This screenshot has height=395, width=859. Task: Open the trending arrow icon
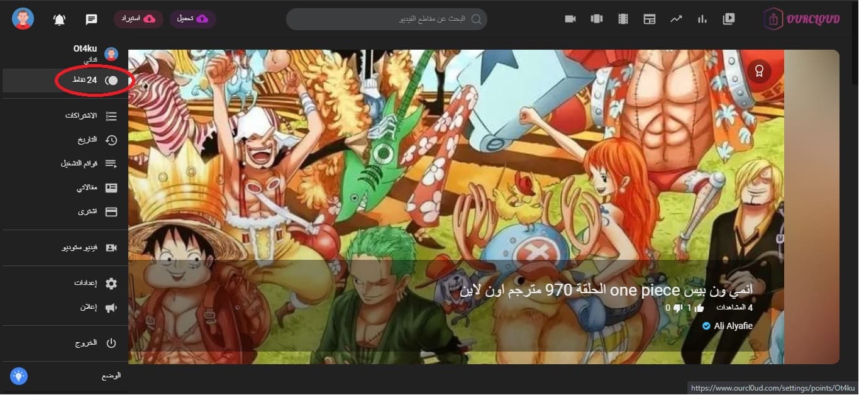click(676, 19)
